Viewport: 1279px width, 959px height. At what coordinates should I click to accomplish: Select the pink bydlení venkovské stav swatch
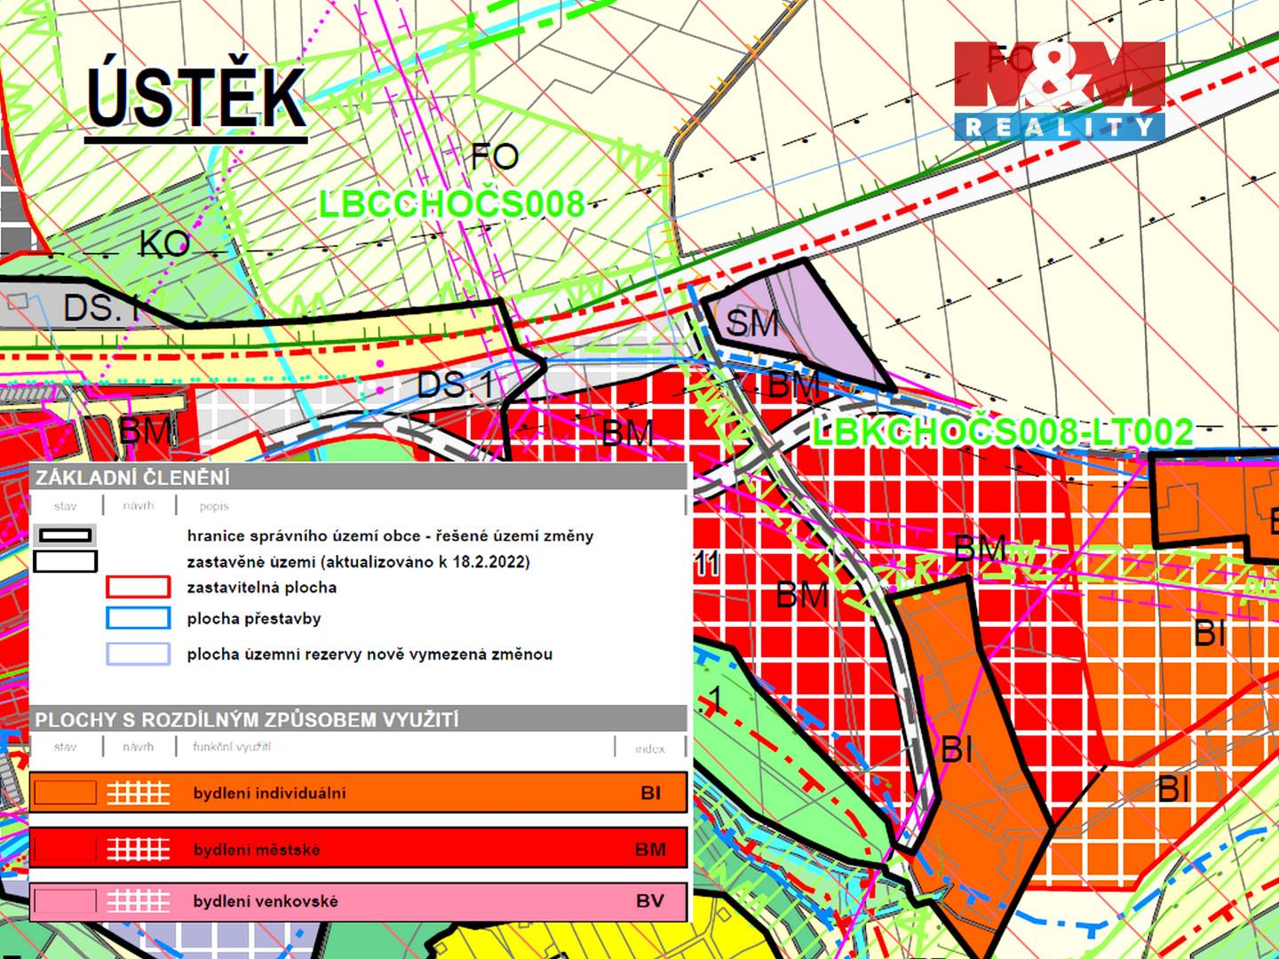point(65,901)
